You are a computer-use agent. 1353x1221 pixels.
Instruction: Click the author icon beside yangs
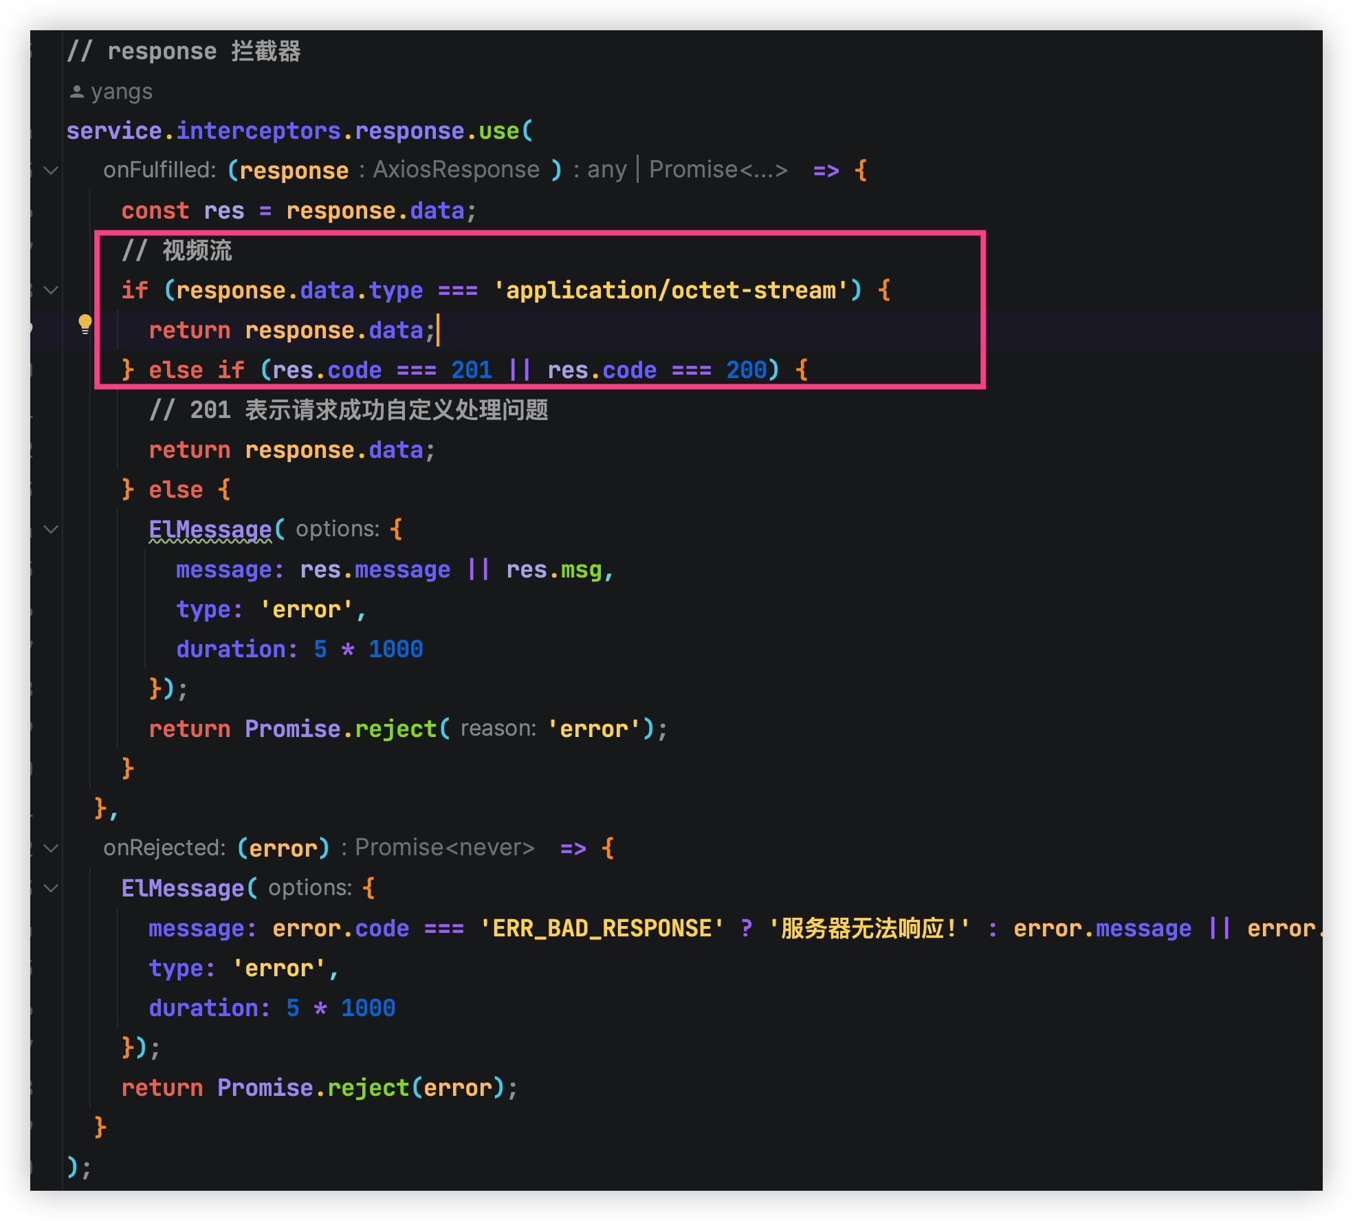(x=76, y=91)
